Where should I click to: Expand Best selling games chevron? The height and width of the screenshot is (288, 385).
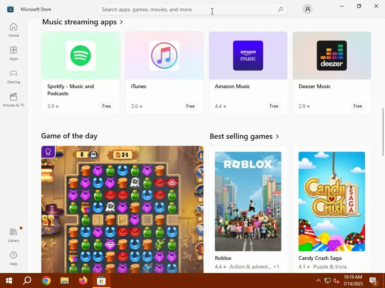coord(277,136)
